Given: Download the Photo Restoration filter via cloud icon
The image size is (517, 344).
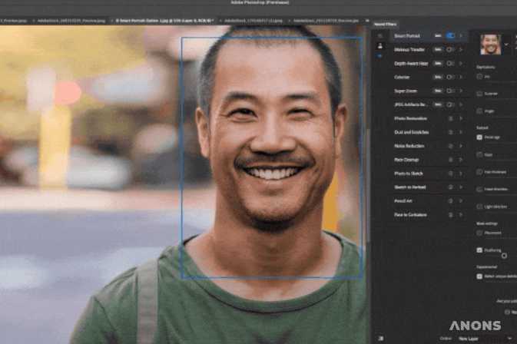Looking at the screenshot, I should coord(450,118).
